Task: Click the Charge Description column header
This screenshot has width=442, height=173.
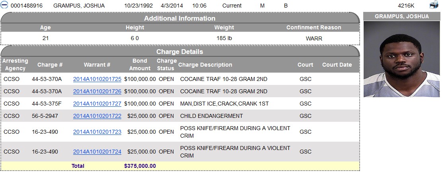Action: (205, 65)
